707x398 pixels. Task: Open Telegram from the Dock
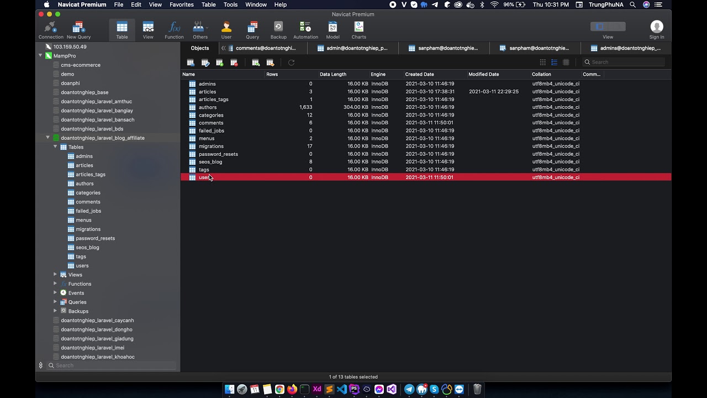409,390
